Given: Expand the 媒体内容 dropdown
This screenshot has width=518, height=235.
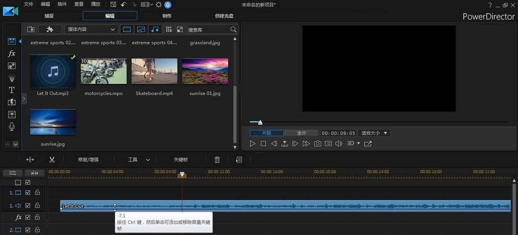Looking at the screenshot, I should click(x=91, y=30).
